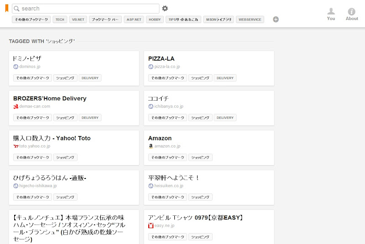Select the WEBSERVICE tag in header

250,20
